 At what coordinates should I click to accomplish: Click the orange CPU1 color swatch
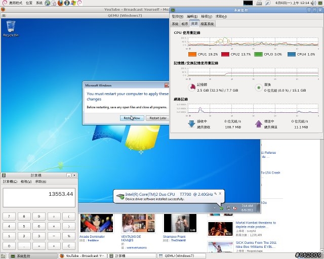(x=192, y=54)
